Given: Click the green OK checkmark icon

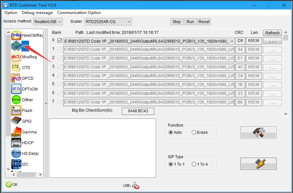Looking at the screenshot, I should point(9,185).
